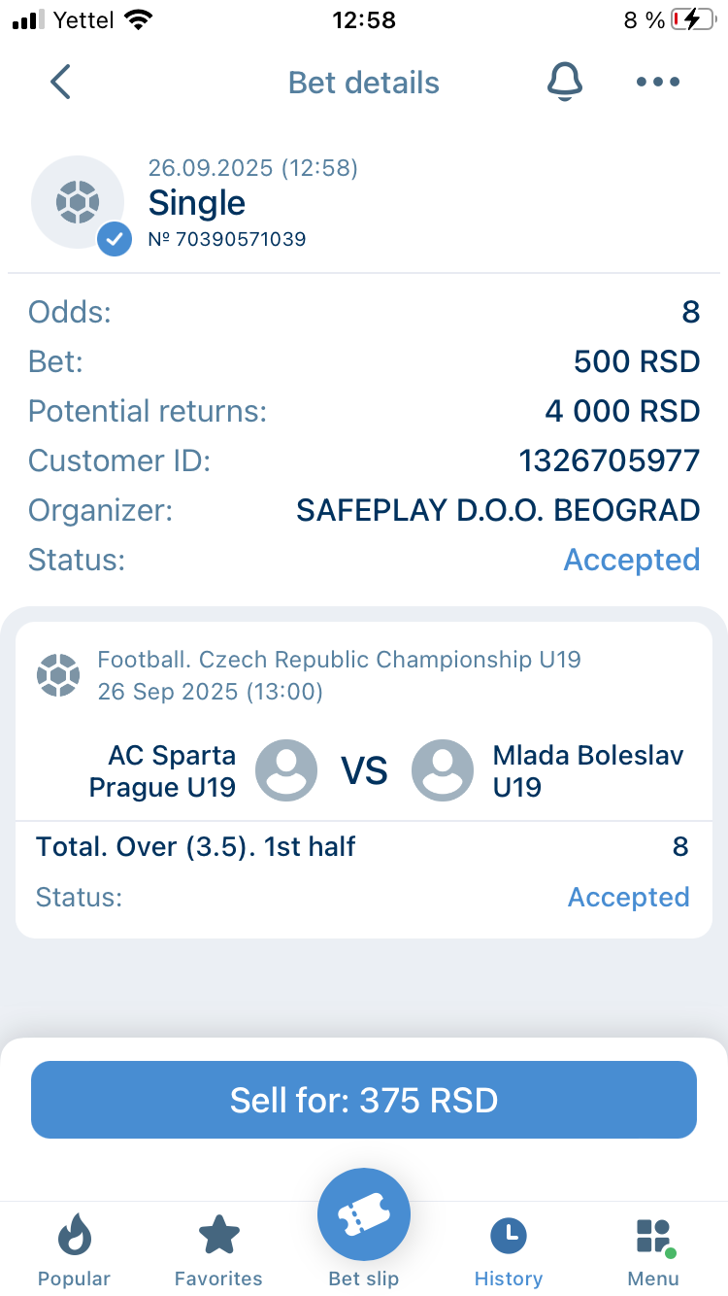Tap the Accepted status in the event card
Image resolution: width=728 pixels, height=1296 pixels.
point(628,897)
